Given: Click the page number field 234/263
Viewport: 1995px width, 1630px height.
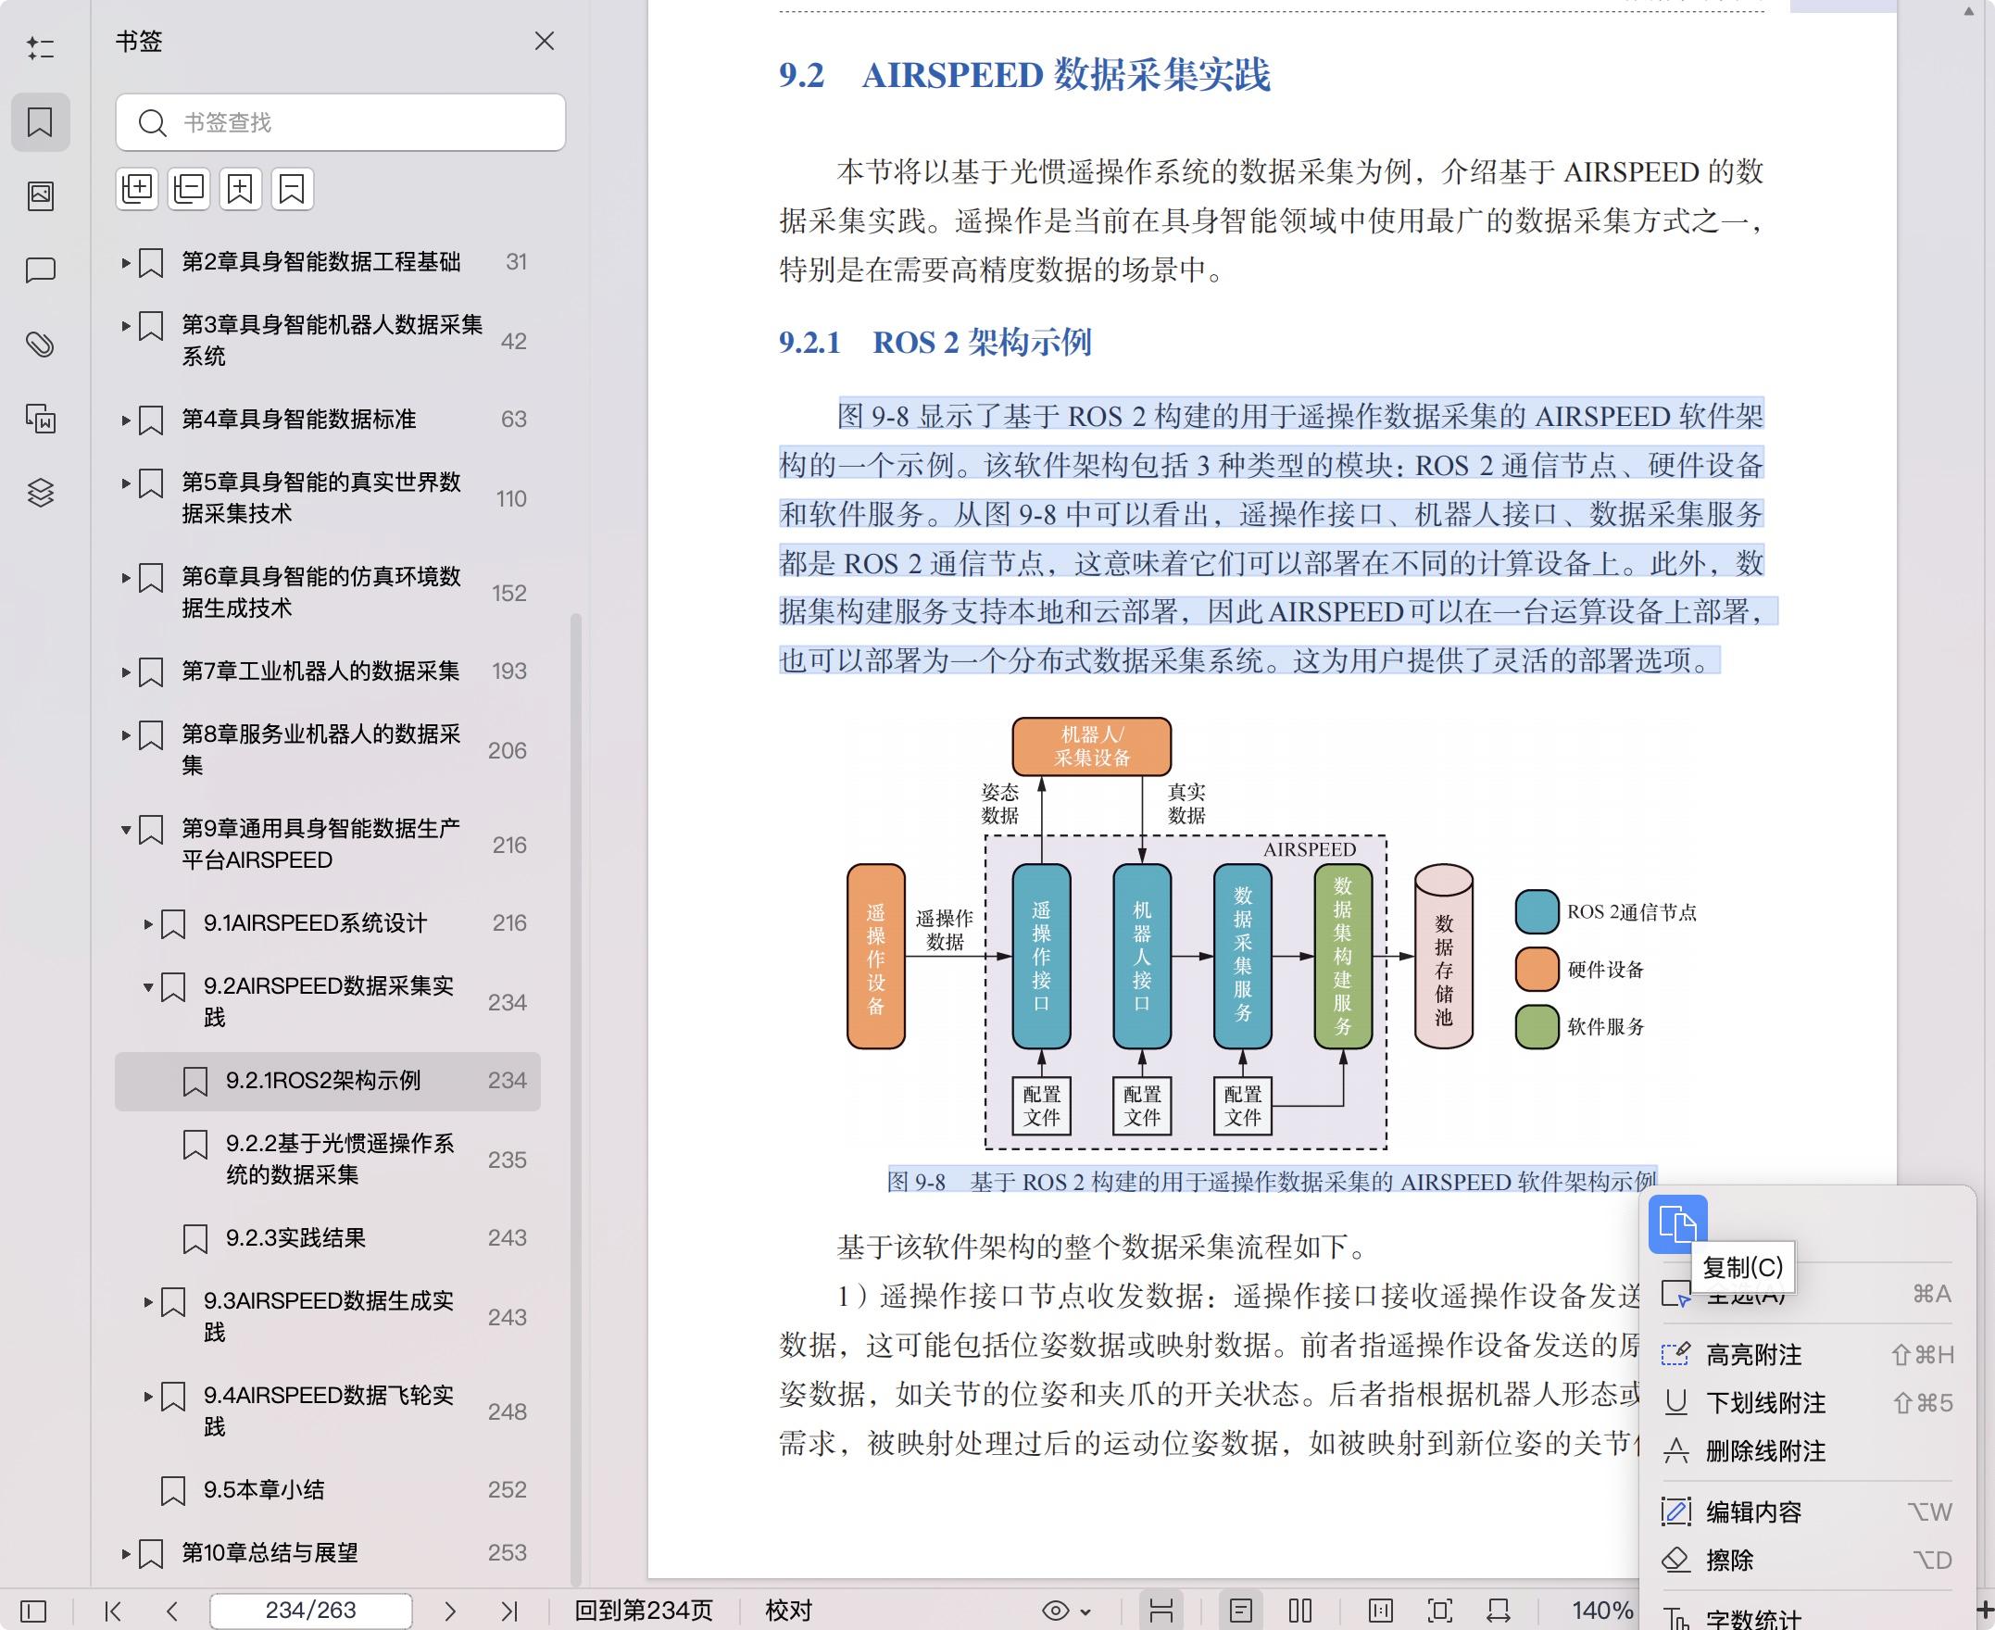Looking at the screenshot, I should (x=311, y=1611).
